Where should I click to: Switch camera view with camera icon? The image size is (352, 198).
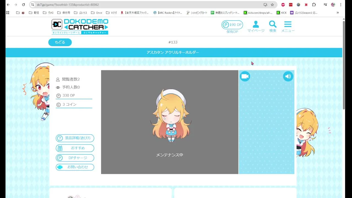245,76
